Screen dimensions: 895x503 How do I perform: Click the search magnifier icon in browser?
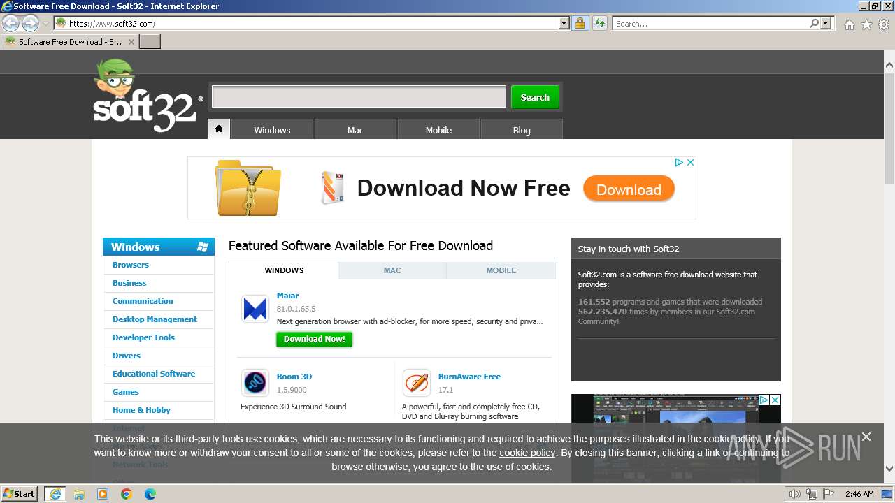coord(814,23)
